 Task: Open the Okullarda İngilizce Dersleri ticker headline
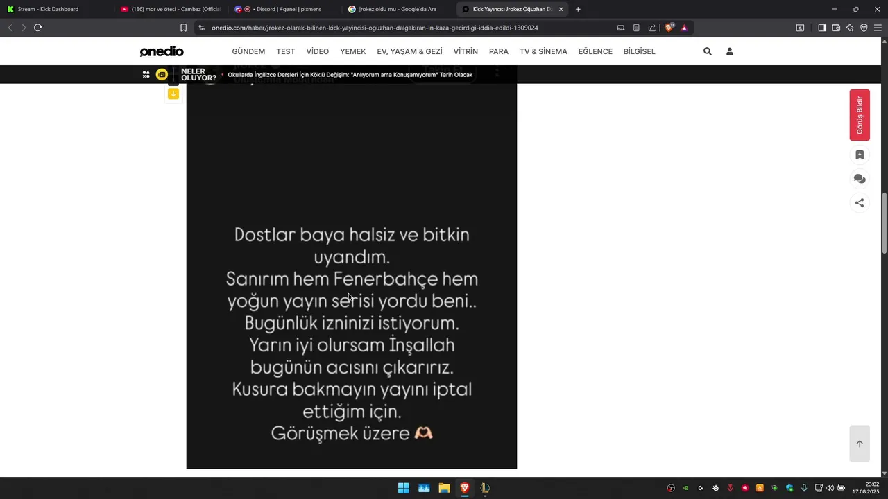(350, 75)
